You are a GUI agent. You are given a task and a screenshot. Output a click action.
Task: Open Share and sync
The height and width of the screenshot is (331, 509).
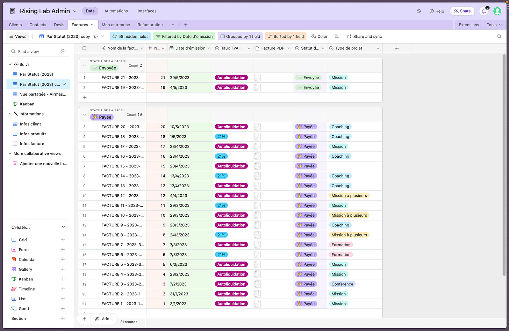[x=364, y=36]
